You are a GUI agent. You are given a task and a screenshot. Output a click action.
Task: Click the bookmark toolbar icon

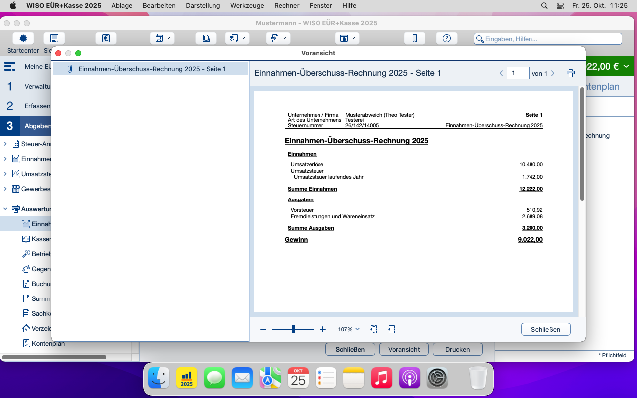pyautogui.click(x=415, y=38)
